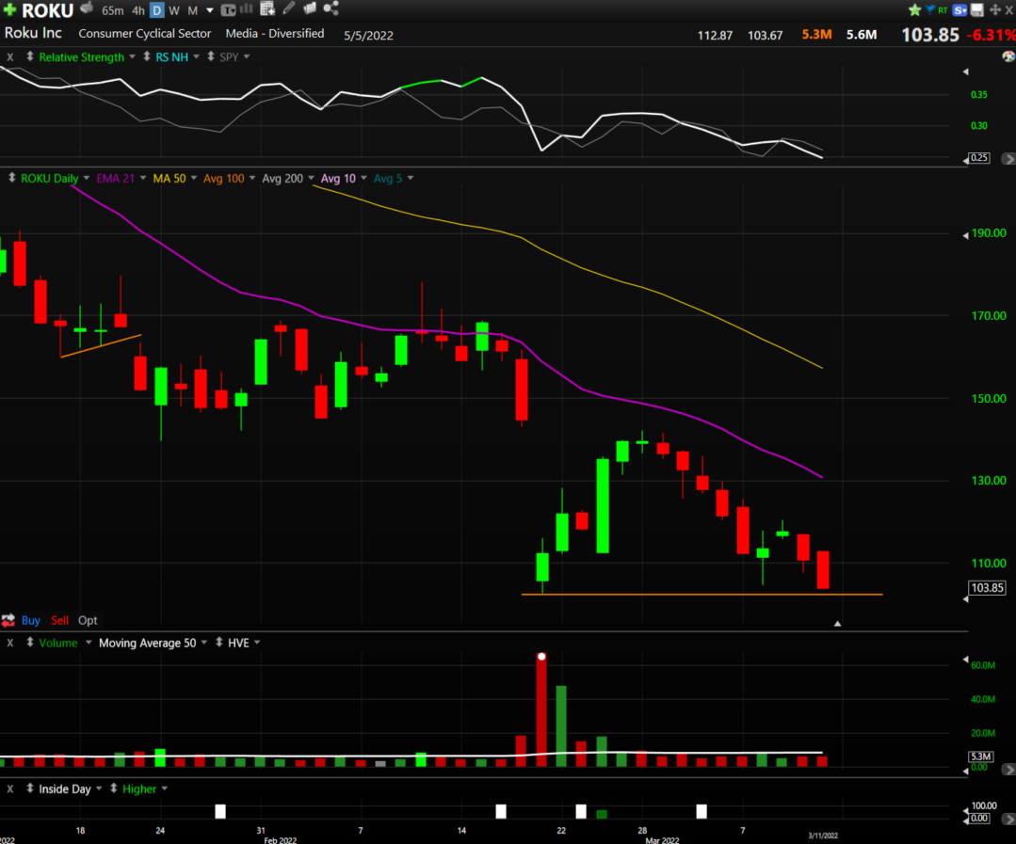
Task: Open the Avg 5 indicator dropdown
Action: click(411, 177)
